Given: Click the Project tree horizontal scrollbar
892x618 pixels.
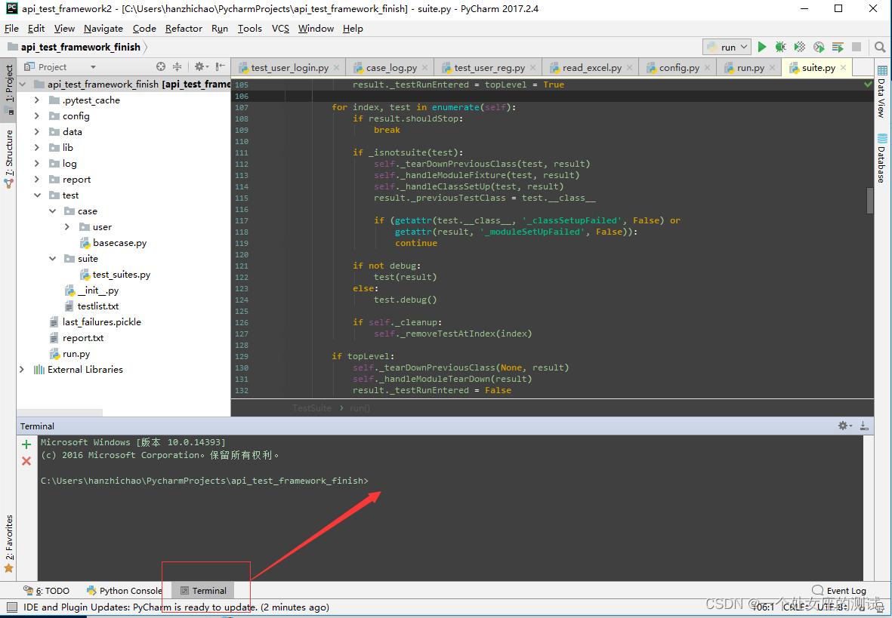Looking at the screenshot, I should (x=60, y=412).
